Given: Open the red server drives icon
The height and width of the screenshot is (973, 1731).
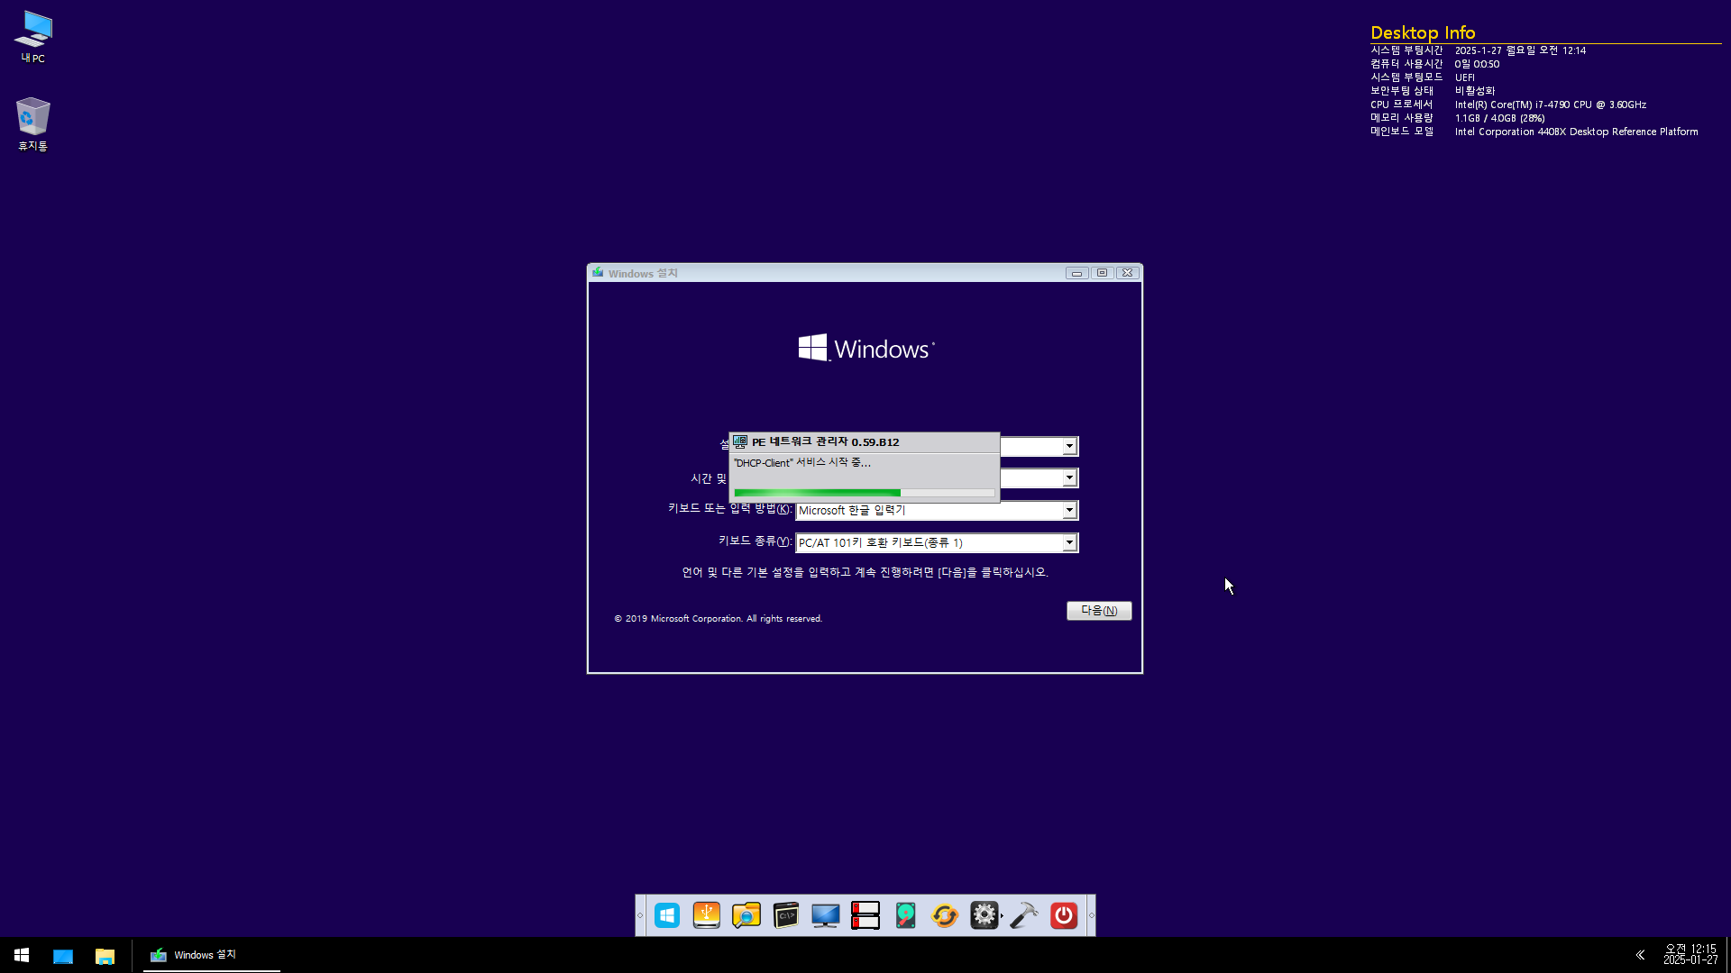Looking at the screenshot, I should [x=865, y=915].
